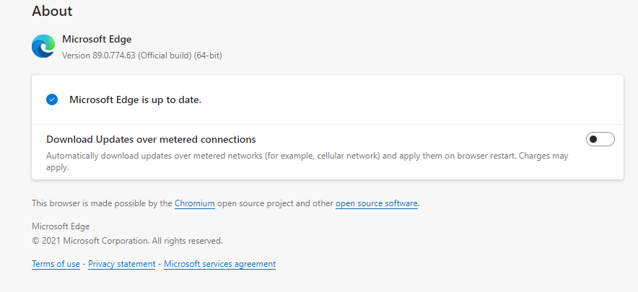Click the 'This browser is made possible by' text
638x292 pixels.
[102, 203]
